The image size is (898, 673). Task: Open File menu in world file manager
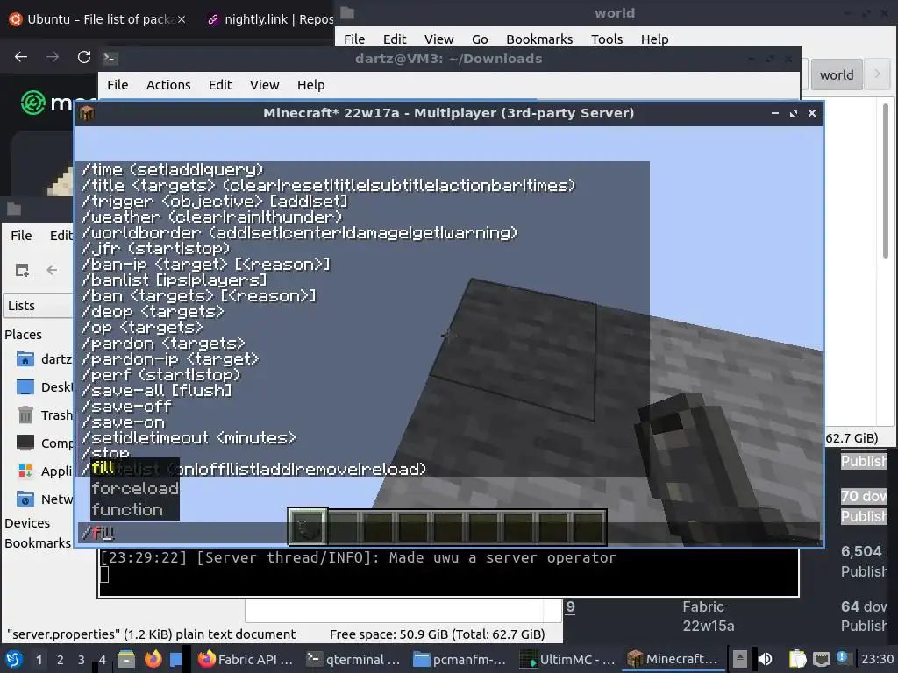pos(354,39)
